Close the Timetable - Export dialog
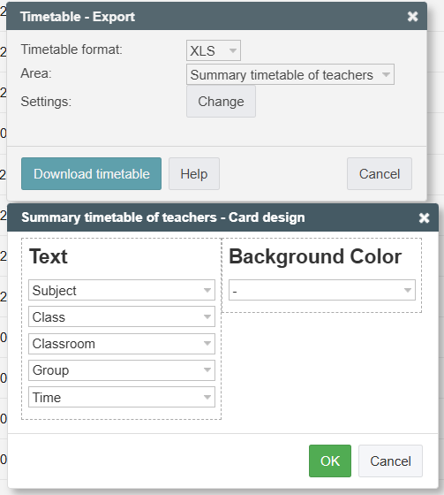 coord(412,17)
